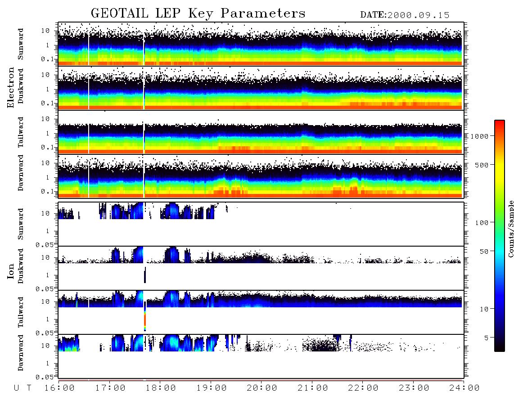Viewport: 514px width, 396px height.
Task: Click the "1000" color bar tick label
Action: click(479, 136)
